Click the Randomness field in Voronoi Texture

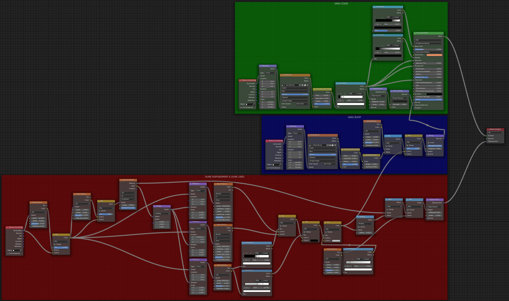tap(128, 208)
